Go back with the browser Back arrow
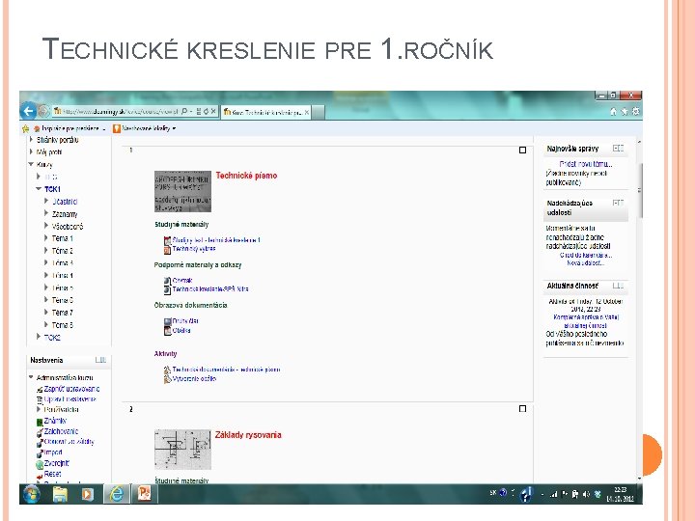 click(x=28, y=111)
